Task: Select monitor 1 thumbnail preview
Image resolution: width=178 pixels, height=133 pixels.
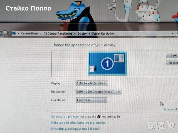Action: pos(107,63)
